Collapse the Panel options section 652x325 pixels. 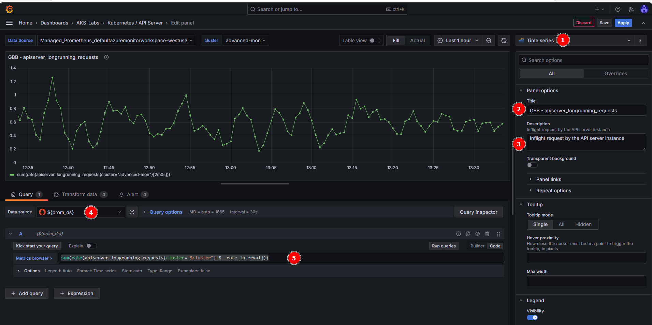click(542, 91)
